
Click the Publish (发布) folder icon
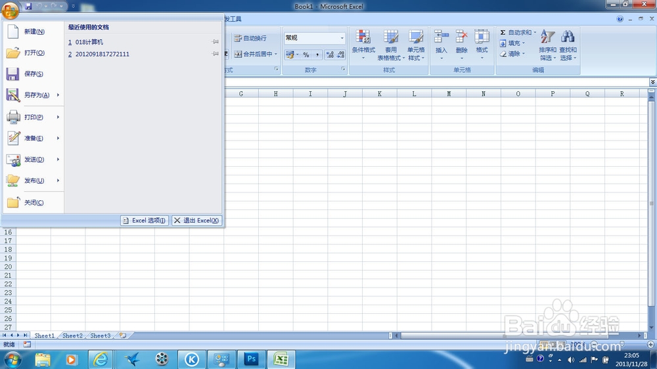[x=13, y=181]
